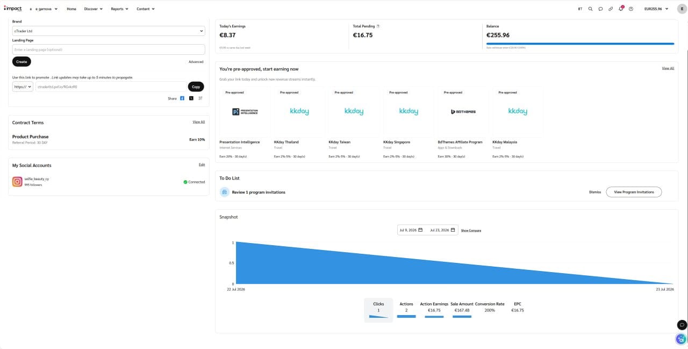
Task: Click the Instagram account icon
Action: tap(17, 182)
